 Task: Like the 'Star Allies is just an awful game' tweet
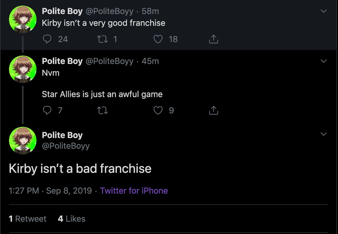[158, 111]
